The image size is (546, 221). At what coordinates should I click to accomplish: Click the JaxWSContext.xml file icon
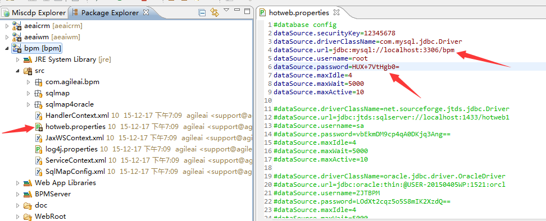coord(39,138)
